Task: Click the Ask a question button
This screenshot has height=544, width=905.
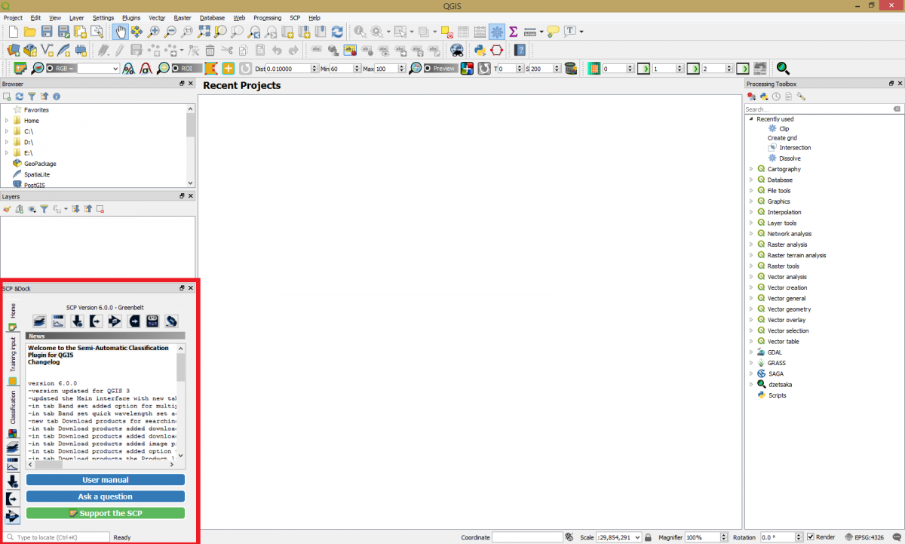Action: 105,496
